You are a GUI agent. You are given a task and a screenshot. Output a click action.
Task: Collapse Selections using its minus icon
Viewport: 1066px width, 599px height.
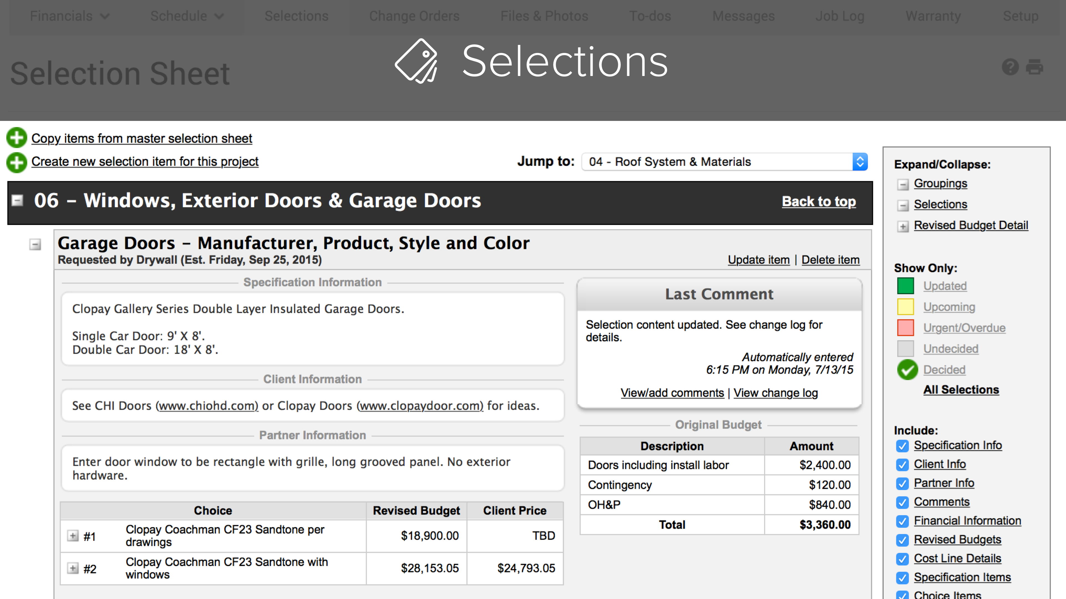(x=903, y=205)
